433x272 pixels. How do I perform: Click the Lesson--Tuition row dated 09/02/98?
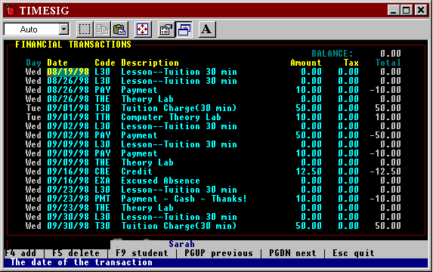click(x=213, y=126)
